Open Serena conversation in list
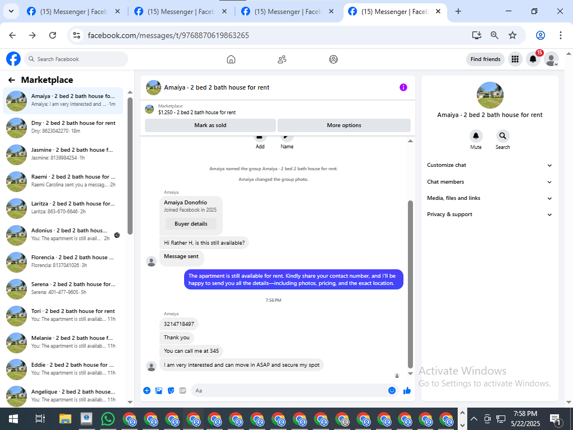The height and width of the screenshot is (430, 573). coord(63,288)
